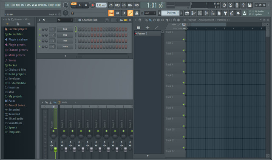Screen dimensions: 272x160
Task: Open the one-click audio recording microphone
Action: point(237,5)
